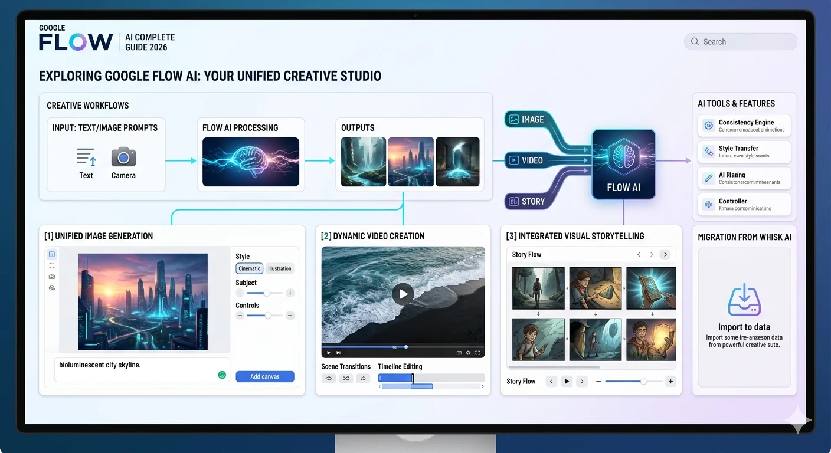Click the Style Transfer sparkle icon

708,152
